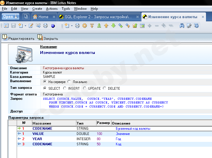
Task: Click the thumbnails icon beside Open
Action: (26, 17)
